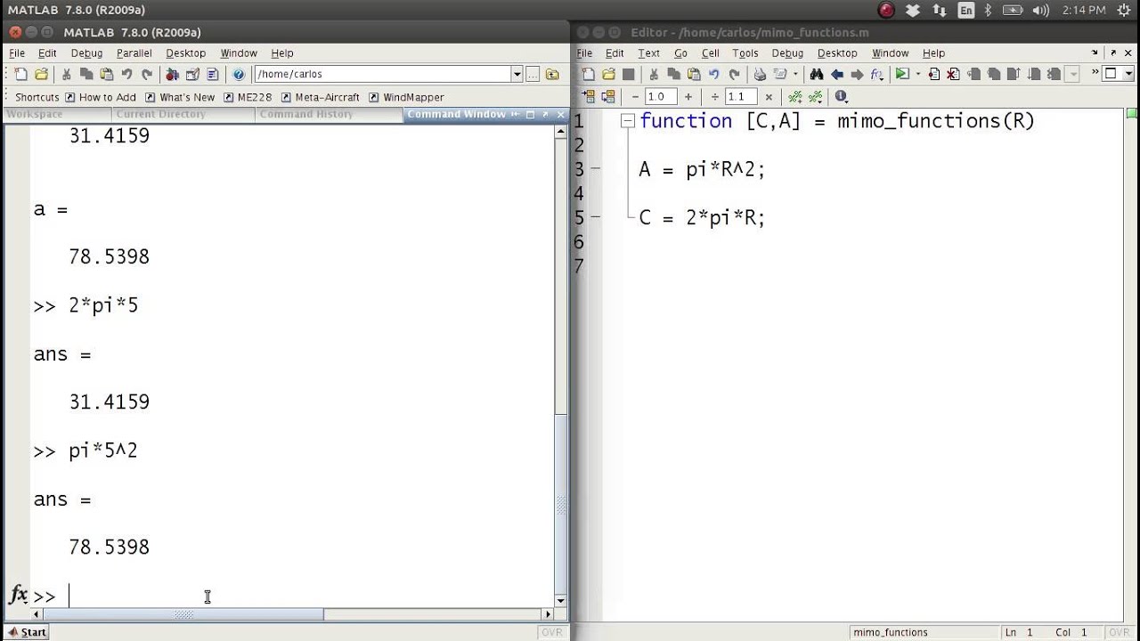The width and height of the screenshot is (1140, 641).
Task: Open What's New shortcut
Action: pyautogui.click(x=180, y=97)
